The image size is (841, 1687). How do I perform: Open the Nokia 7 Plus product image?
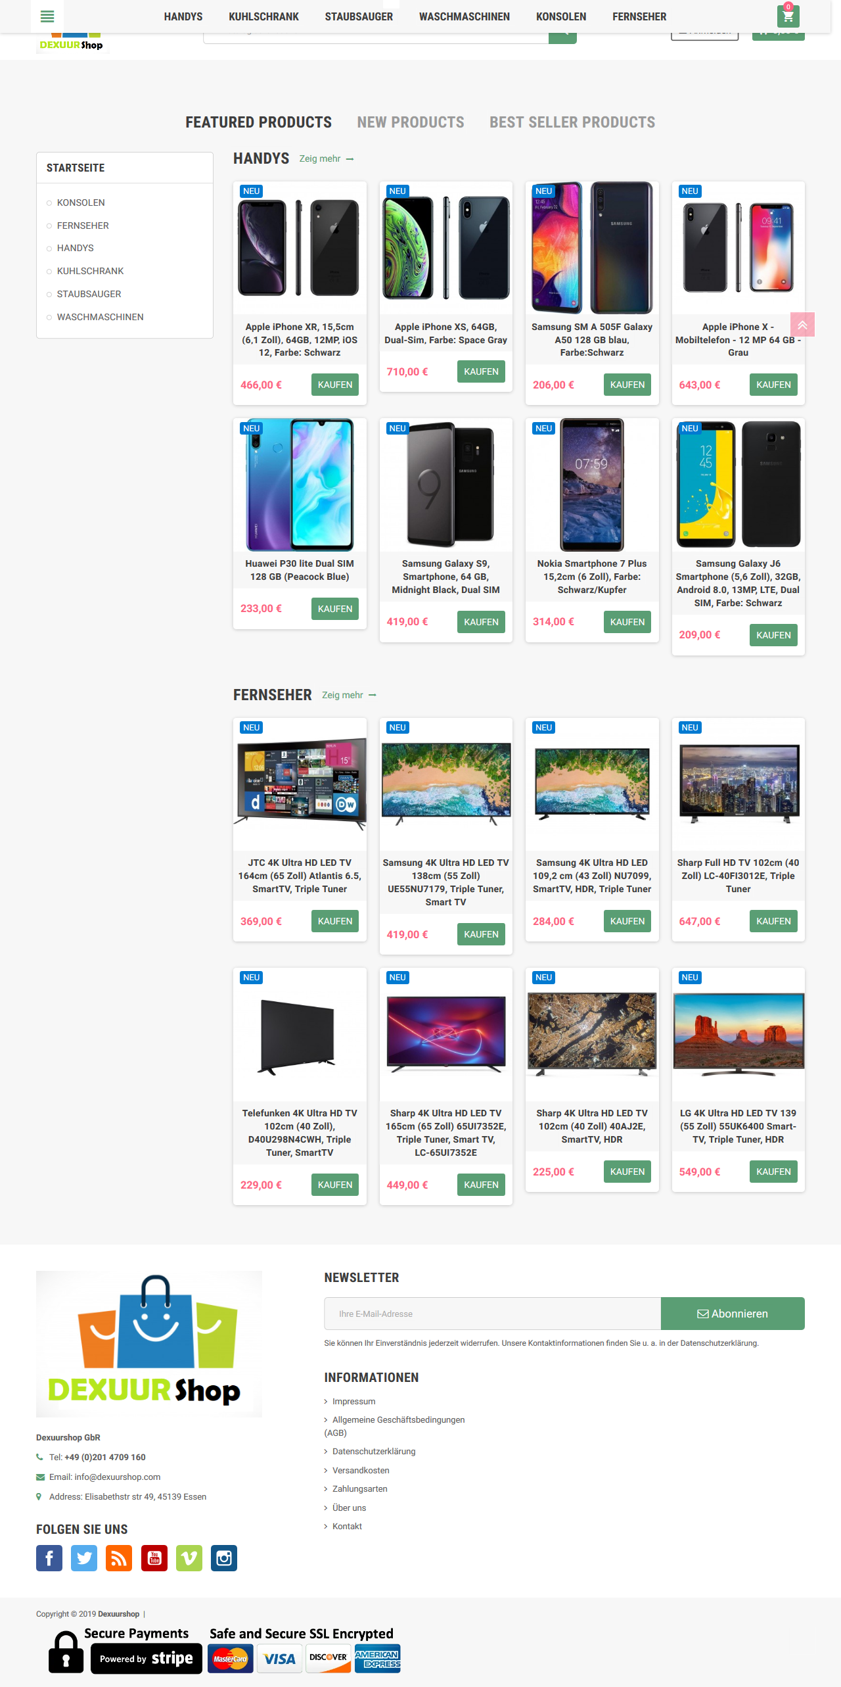point(592,485)
